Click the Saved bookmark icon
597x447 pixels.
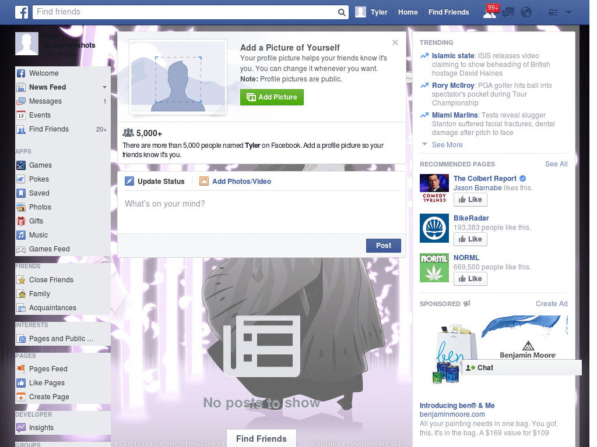click(21, 193)
